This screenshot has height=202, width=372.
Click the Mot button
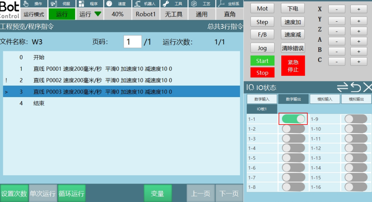click(x=262, y=8)
